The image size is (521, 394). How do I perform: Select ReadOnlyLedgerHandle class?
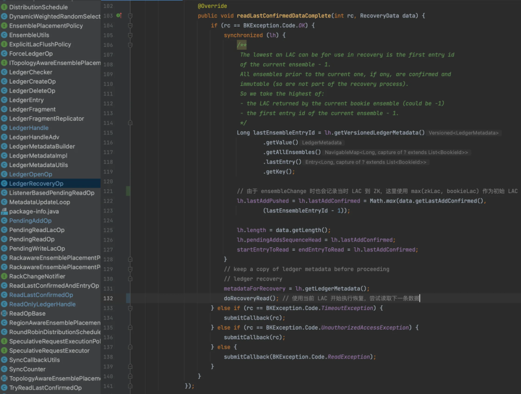[42, 304]
